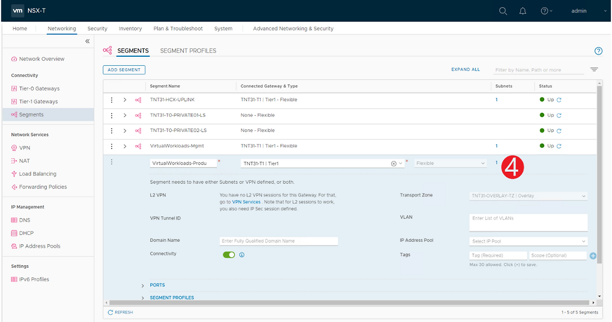612x322 pixels.
Task: Click EXPAND ALL
Action: 466,70
